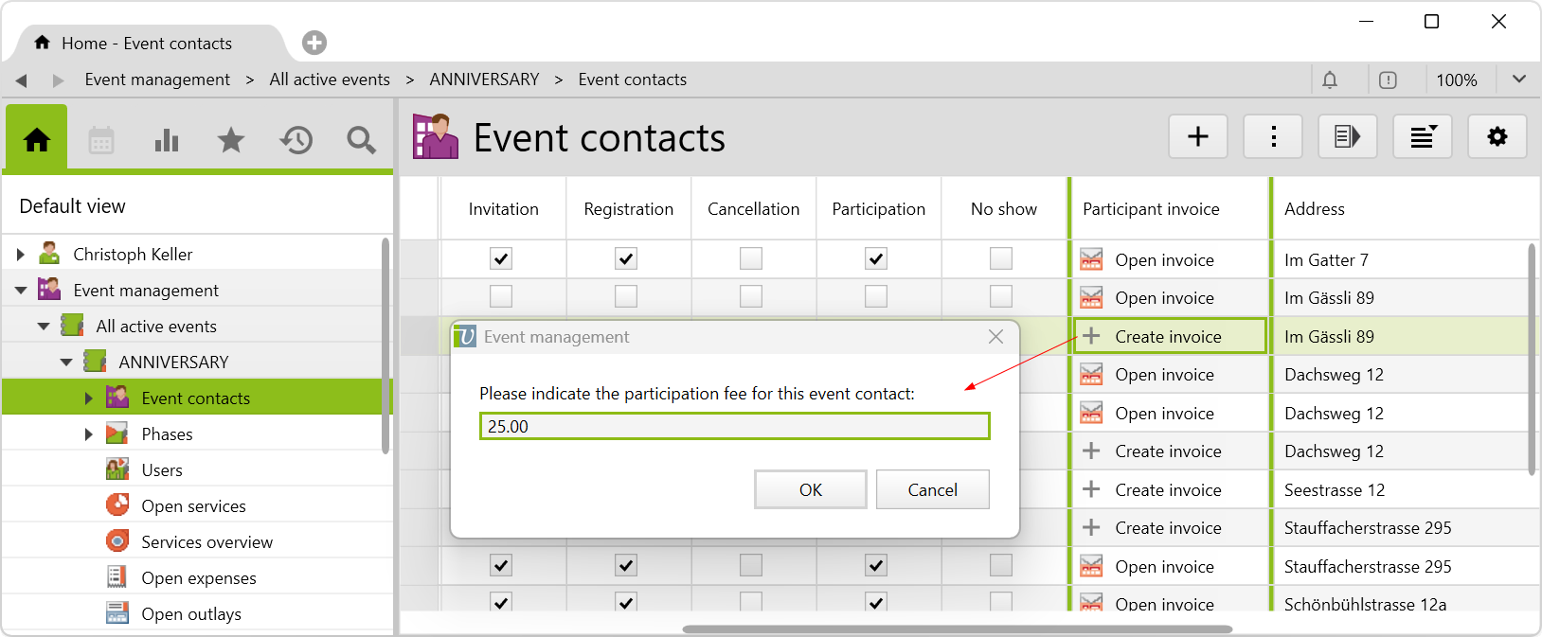The height and width of the screenshot is (637, 1542).
Task: Open the history clock icon
Action: (x=296, y=140)
